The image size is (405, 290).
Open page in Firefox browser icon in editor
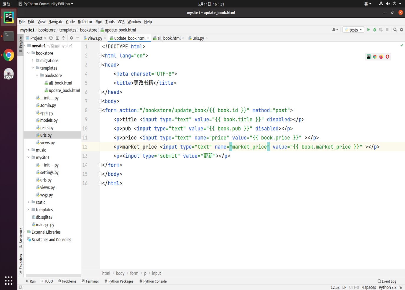point(381,57)
